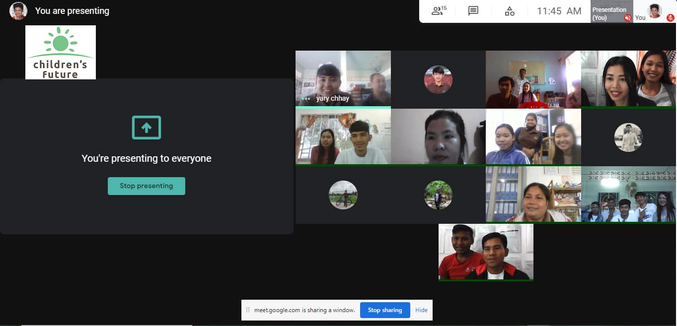Click the muted speaker icon on Presentation tile
Image resolution: width=677 pixels, height=326 pixels.
pyautogui.click(x=627, y=18)
